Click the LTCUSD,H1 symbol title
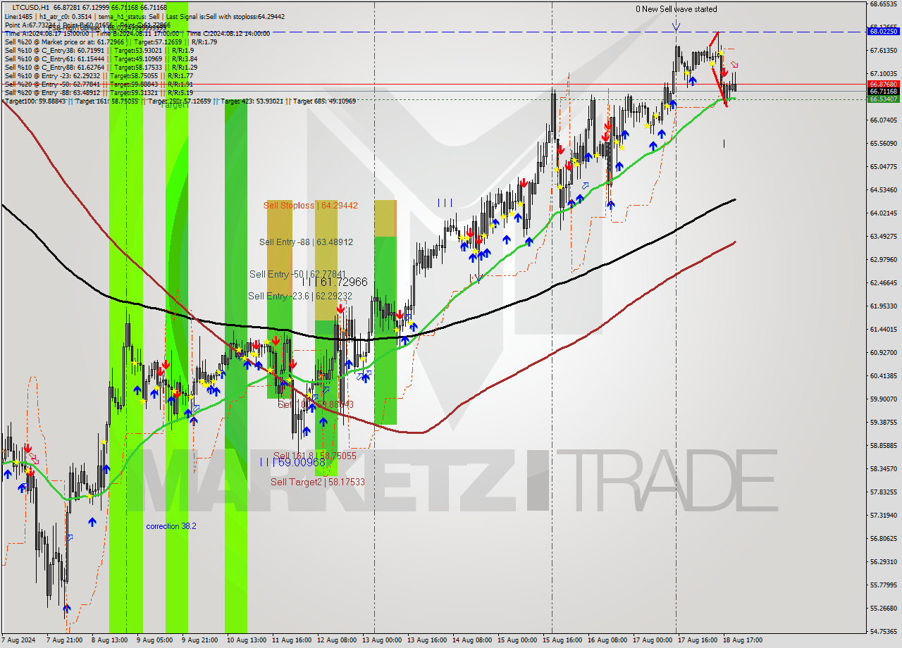Image resolution: width=902 pixels, height=648 pixels. tap(31, 7)
